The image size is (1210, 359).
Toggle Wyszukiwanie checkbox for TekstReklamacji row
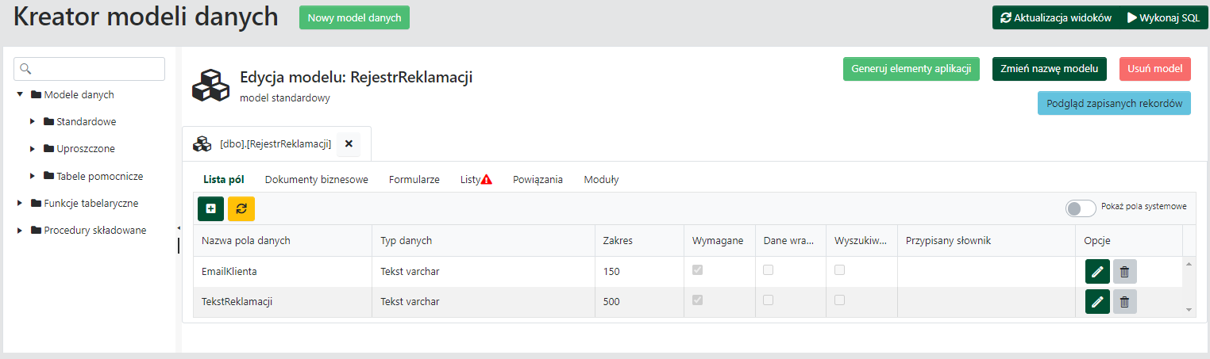pos(839,300)
